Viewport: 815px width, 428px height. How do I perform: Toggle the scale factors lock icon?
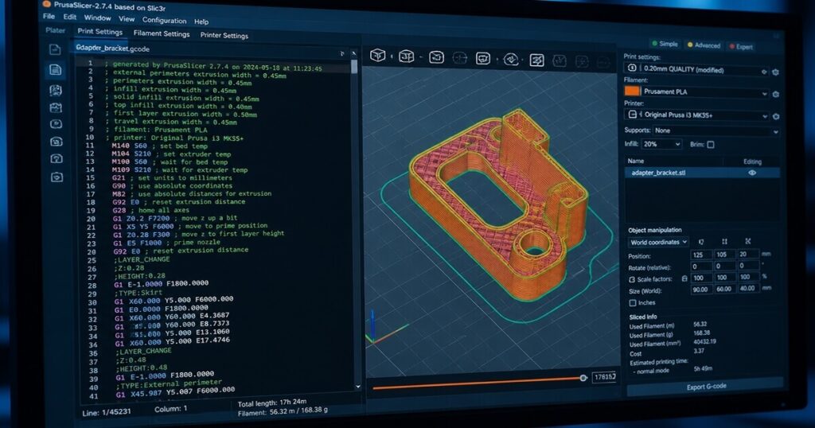click(x=684, y=279)
